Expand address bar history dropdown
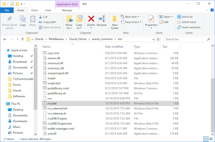 [153, 39]
